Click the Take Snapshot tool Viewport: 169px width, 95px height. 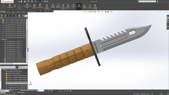pyautogui.click(x=90, y=6)
